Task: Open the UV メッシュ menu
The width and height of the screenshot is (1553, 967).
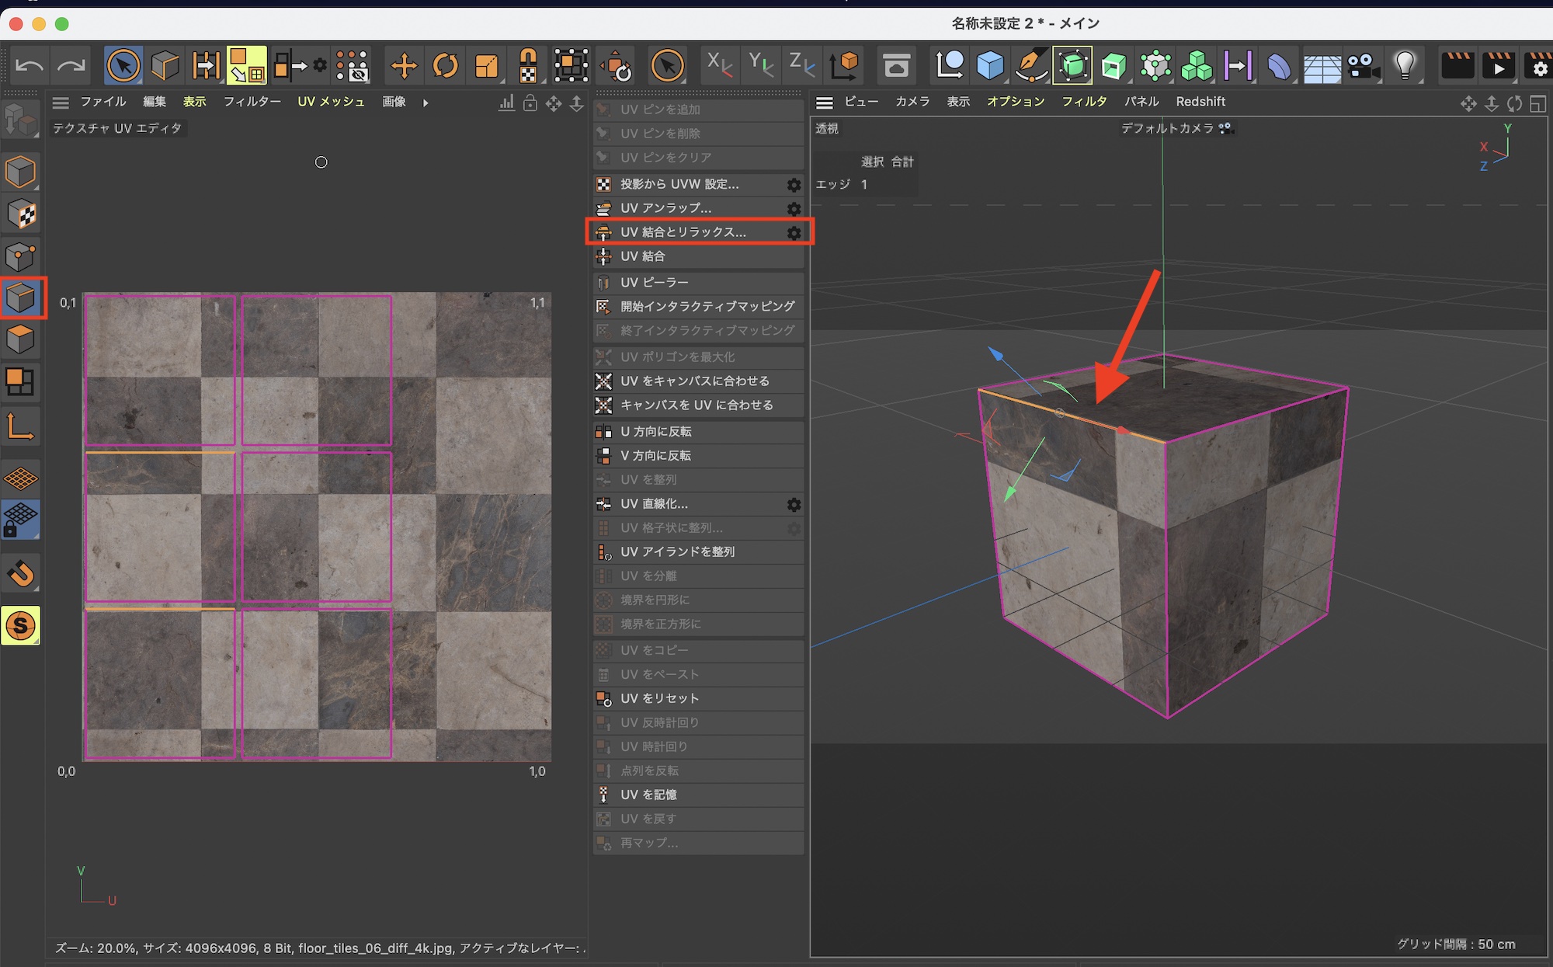Action: (x=331, y=102)
